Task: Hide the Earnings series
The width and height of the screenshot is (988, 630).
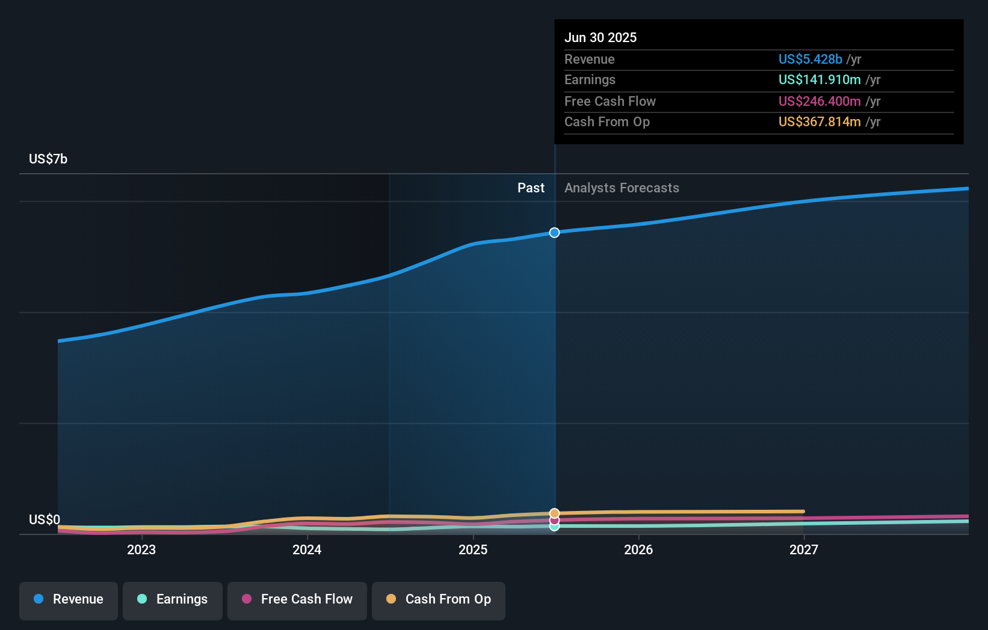Action: click(172, 599)
